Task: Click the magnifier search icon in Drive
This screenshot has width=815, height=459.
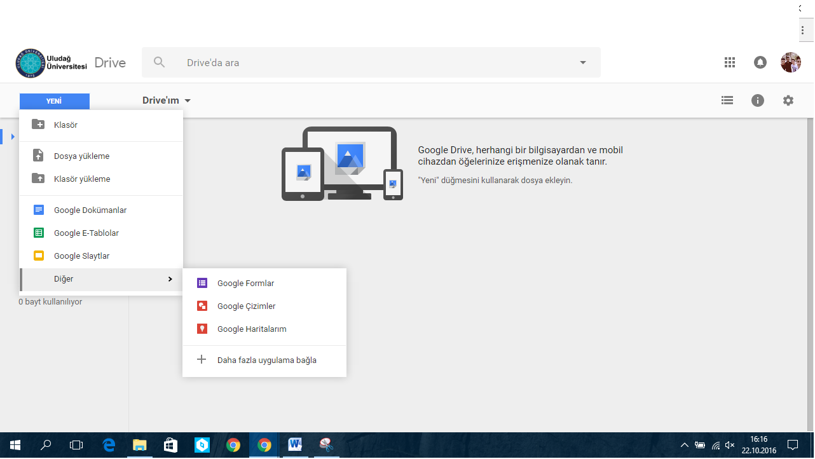Action: [160, 62]
